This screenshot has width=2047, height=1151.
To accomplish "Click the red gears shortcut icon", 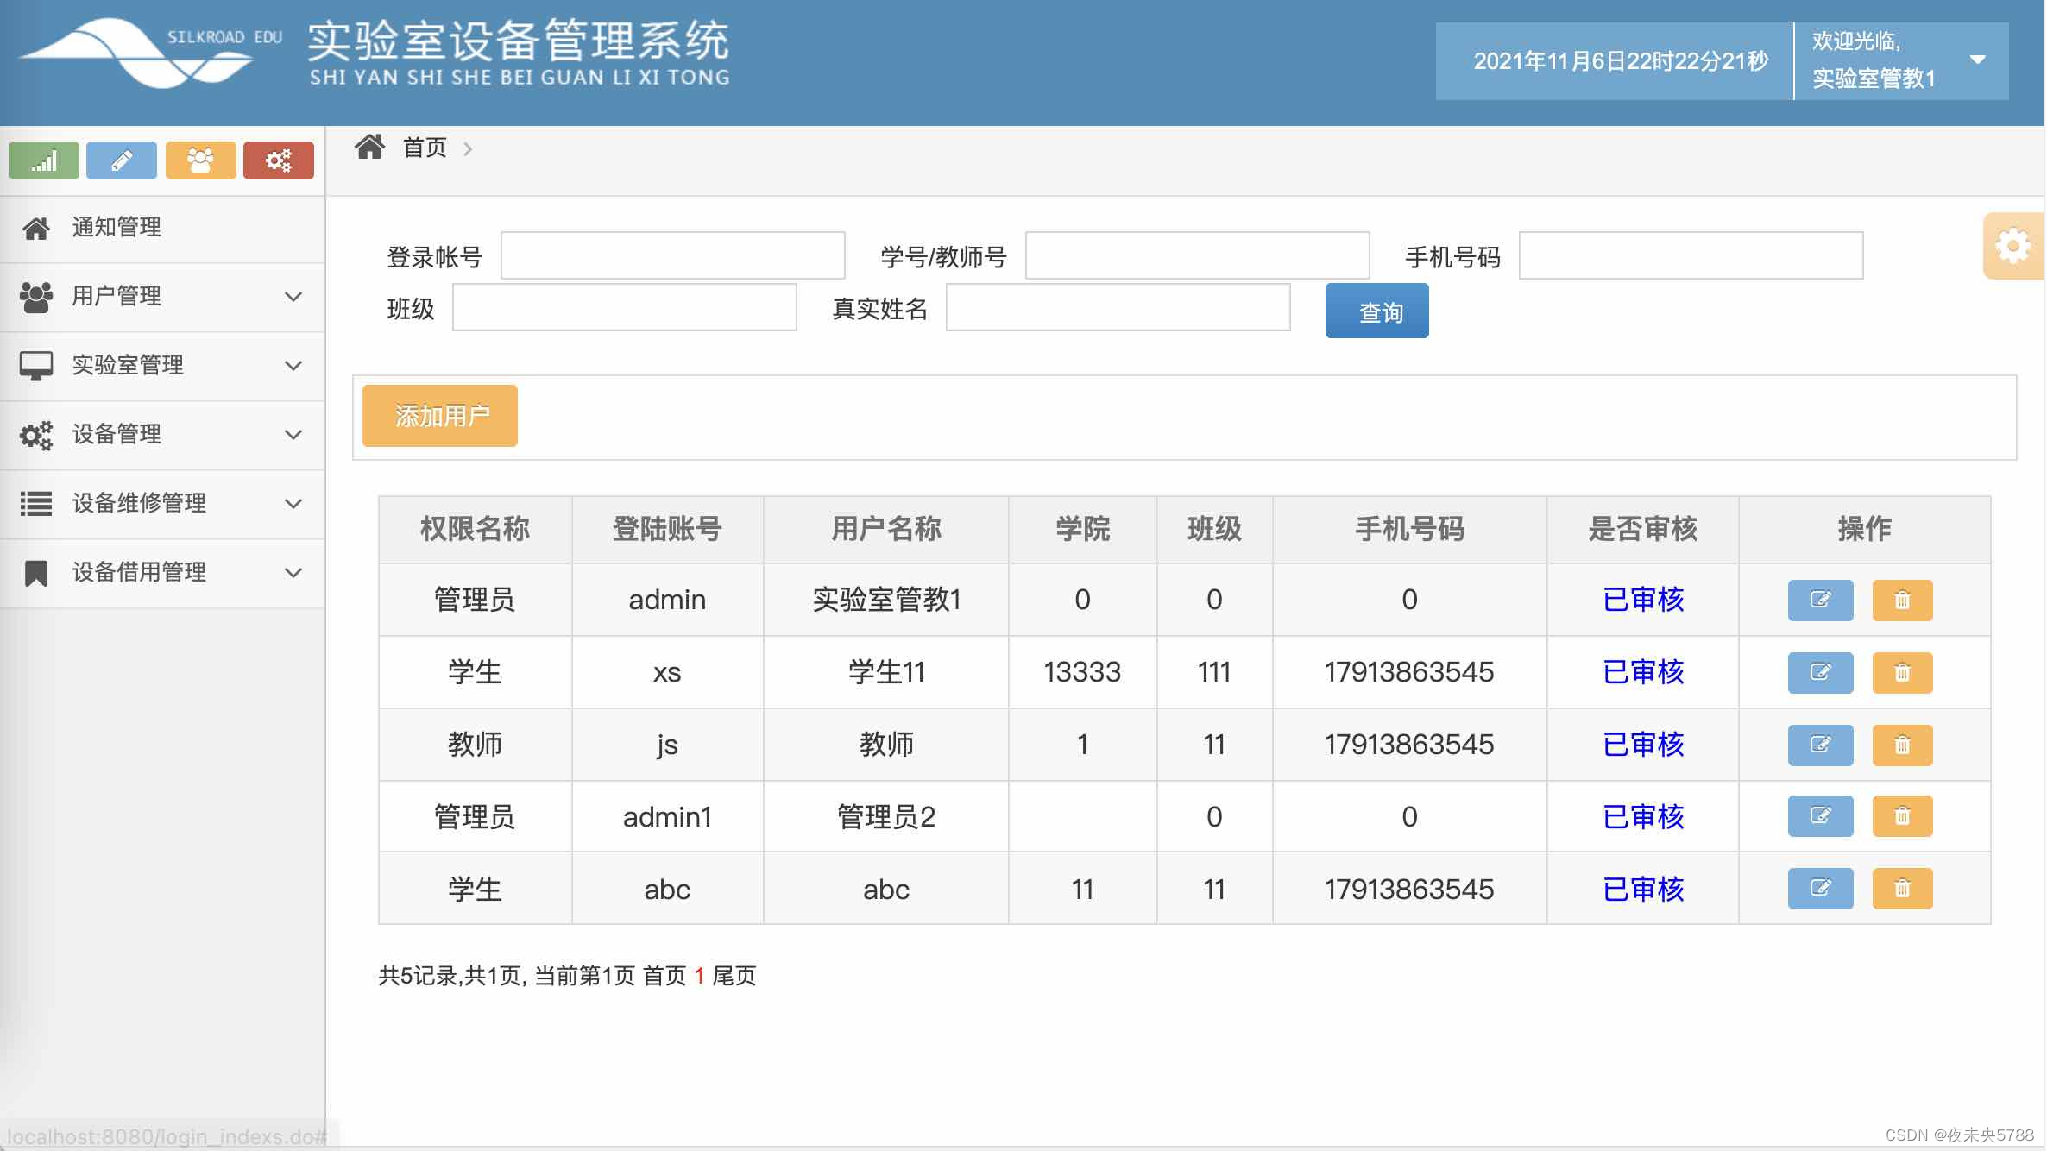I will pyautogui.click(x=278, y=160).
